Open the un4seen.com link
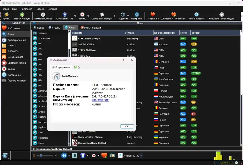The width and height of the screenshot is (243, 165). (101, 100)
